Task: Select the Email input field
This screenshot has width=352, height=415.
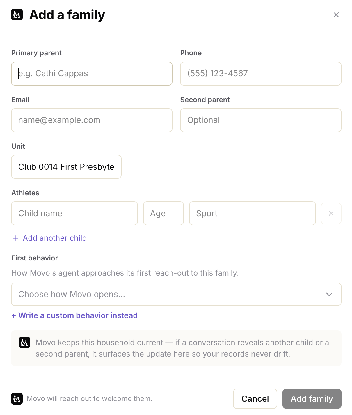Action: coord(92,120)
